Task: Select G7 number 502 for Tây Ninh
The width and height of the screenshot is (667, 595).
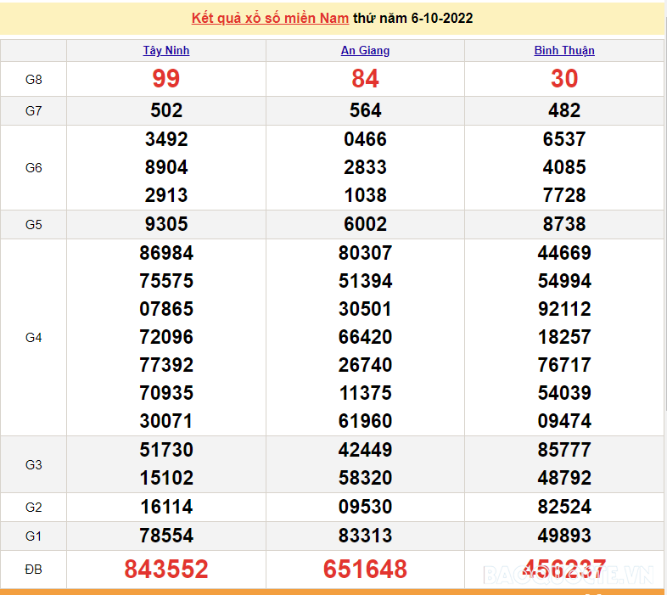Action: (x=166, y=110)
